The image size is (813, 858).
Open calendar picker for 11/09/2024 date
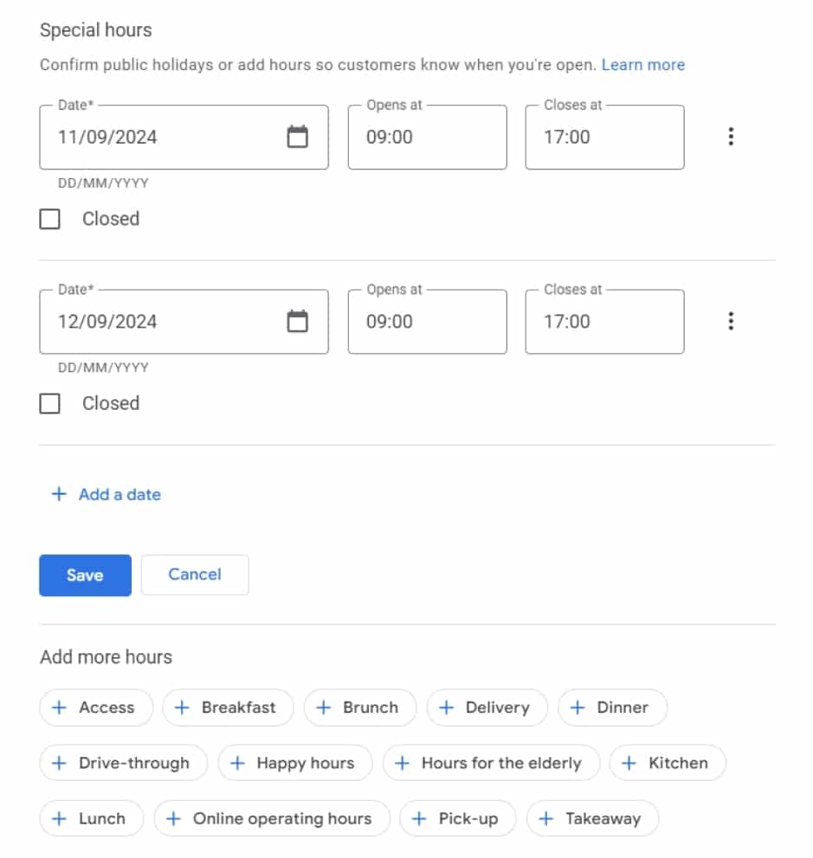(x=298, y=137)
